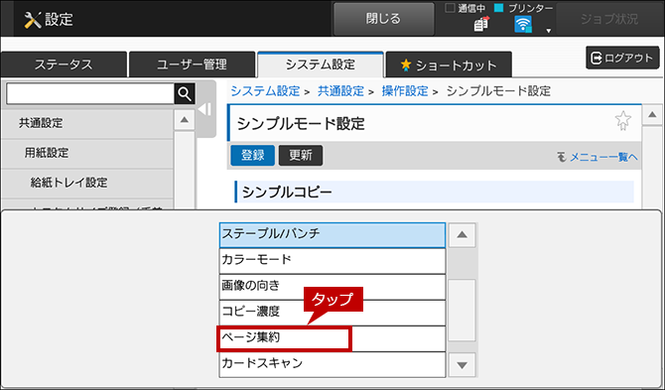The image size is (665, 390).
Task: Click the システム設定 breadcrumb link
Action: pos(265,90)
